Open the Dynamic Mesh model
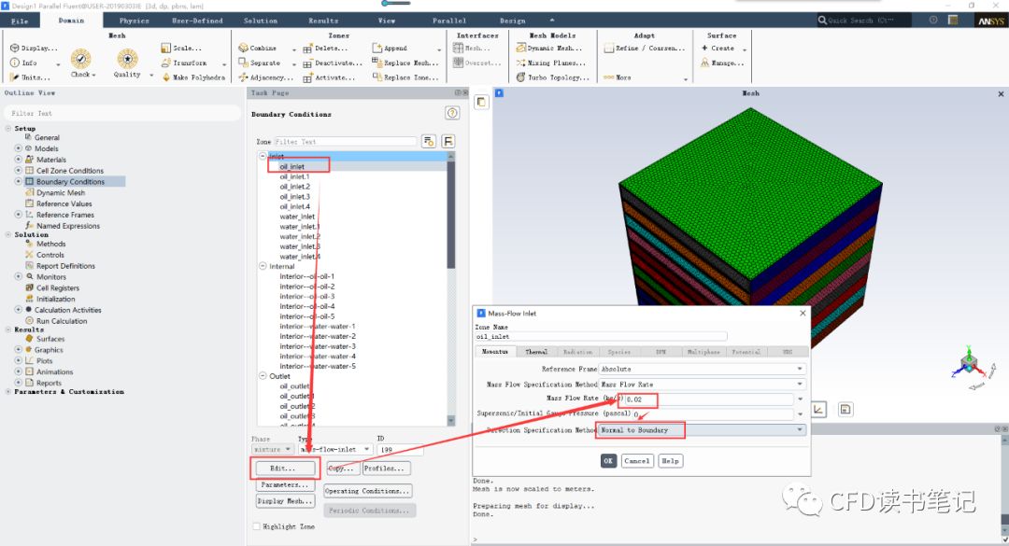Screen dimensions: 1009x546 pyautogui.click(x=549, y=49)
